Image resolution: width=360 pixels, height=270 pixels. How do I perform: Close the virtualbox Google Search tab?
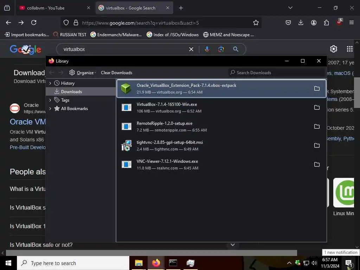(168, 8)
